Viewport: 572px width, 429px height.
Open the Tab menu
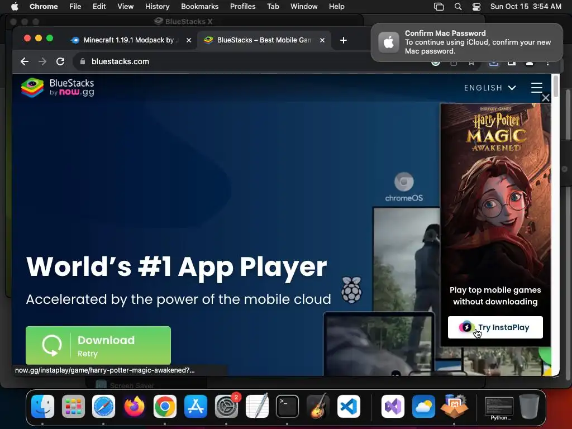pos(273,7)
